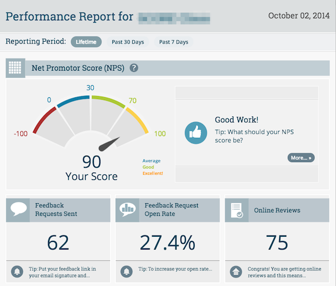336x286 pixels.
Task: Click the 'Net Promotor Score (NPS)' heading
Action: [78, 68]
